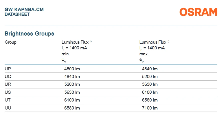Select the UP group cell

[8, 69]
